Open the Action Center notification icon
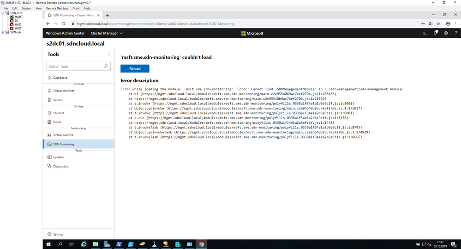 pos(454,244)
